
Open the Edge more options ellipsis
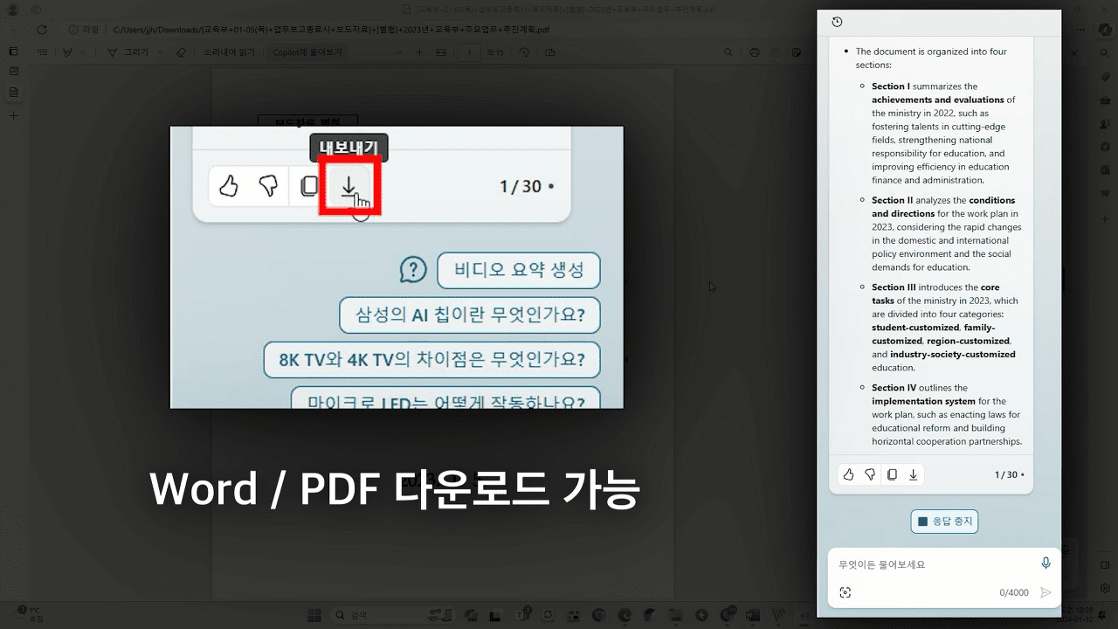[1081, 29]
